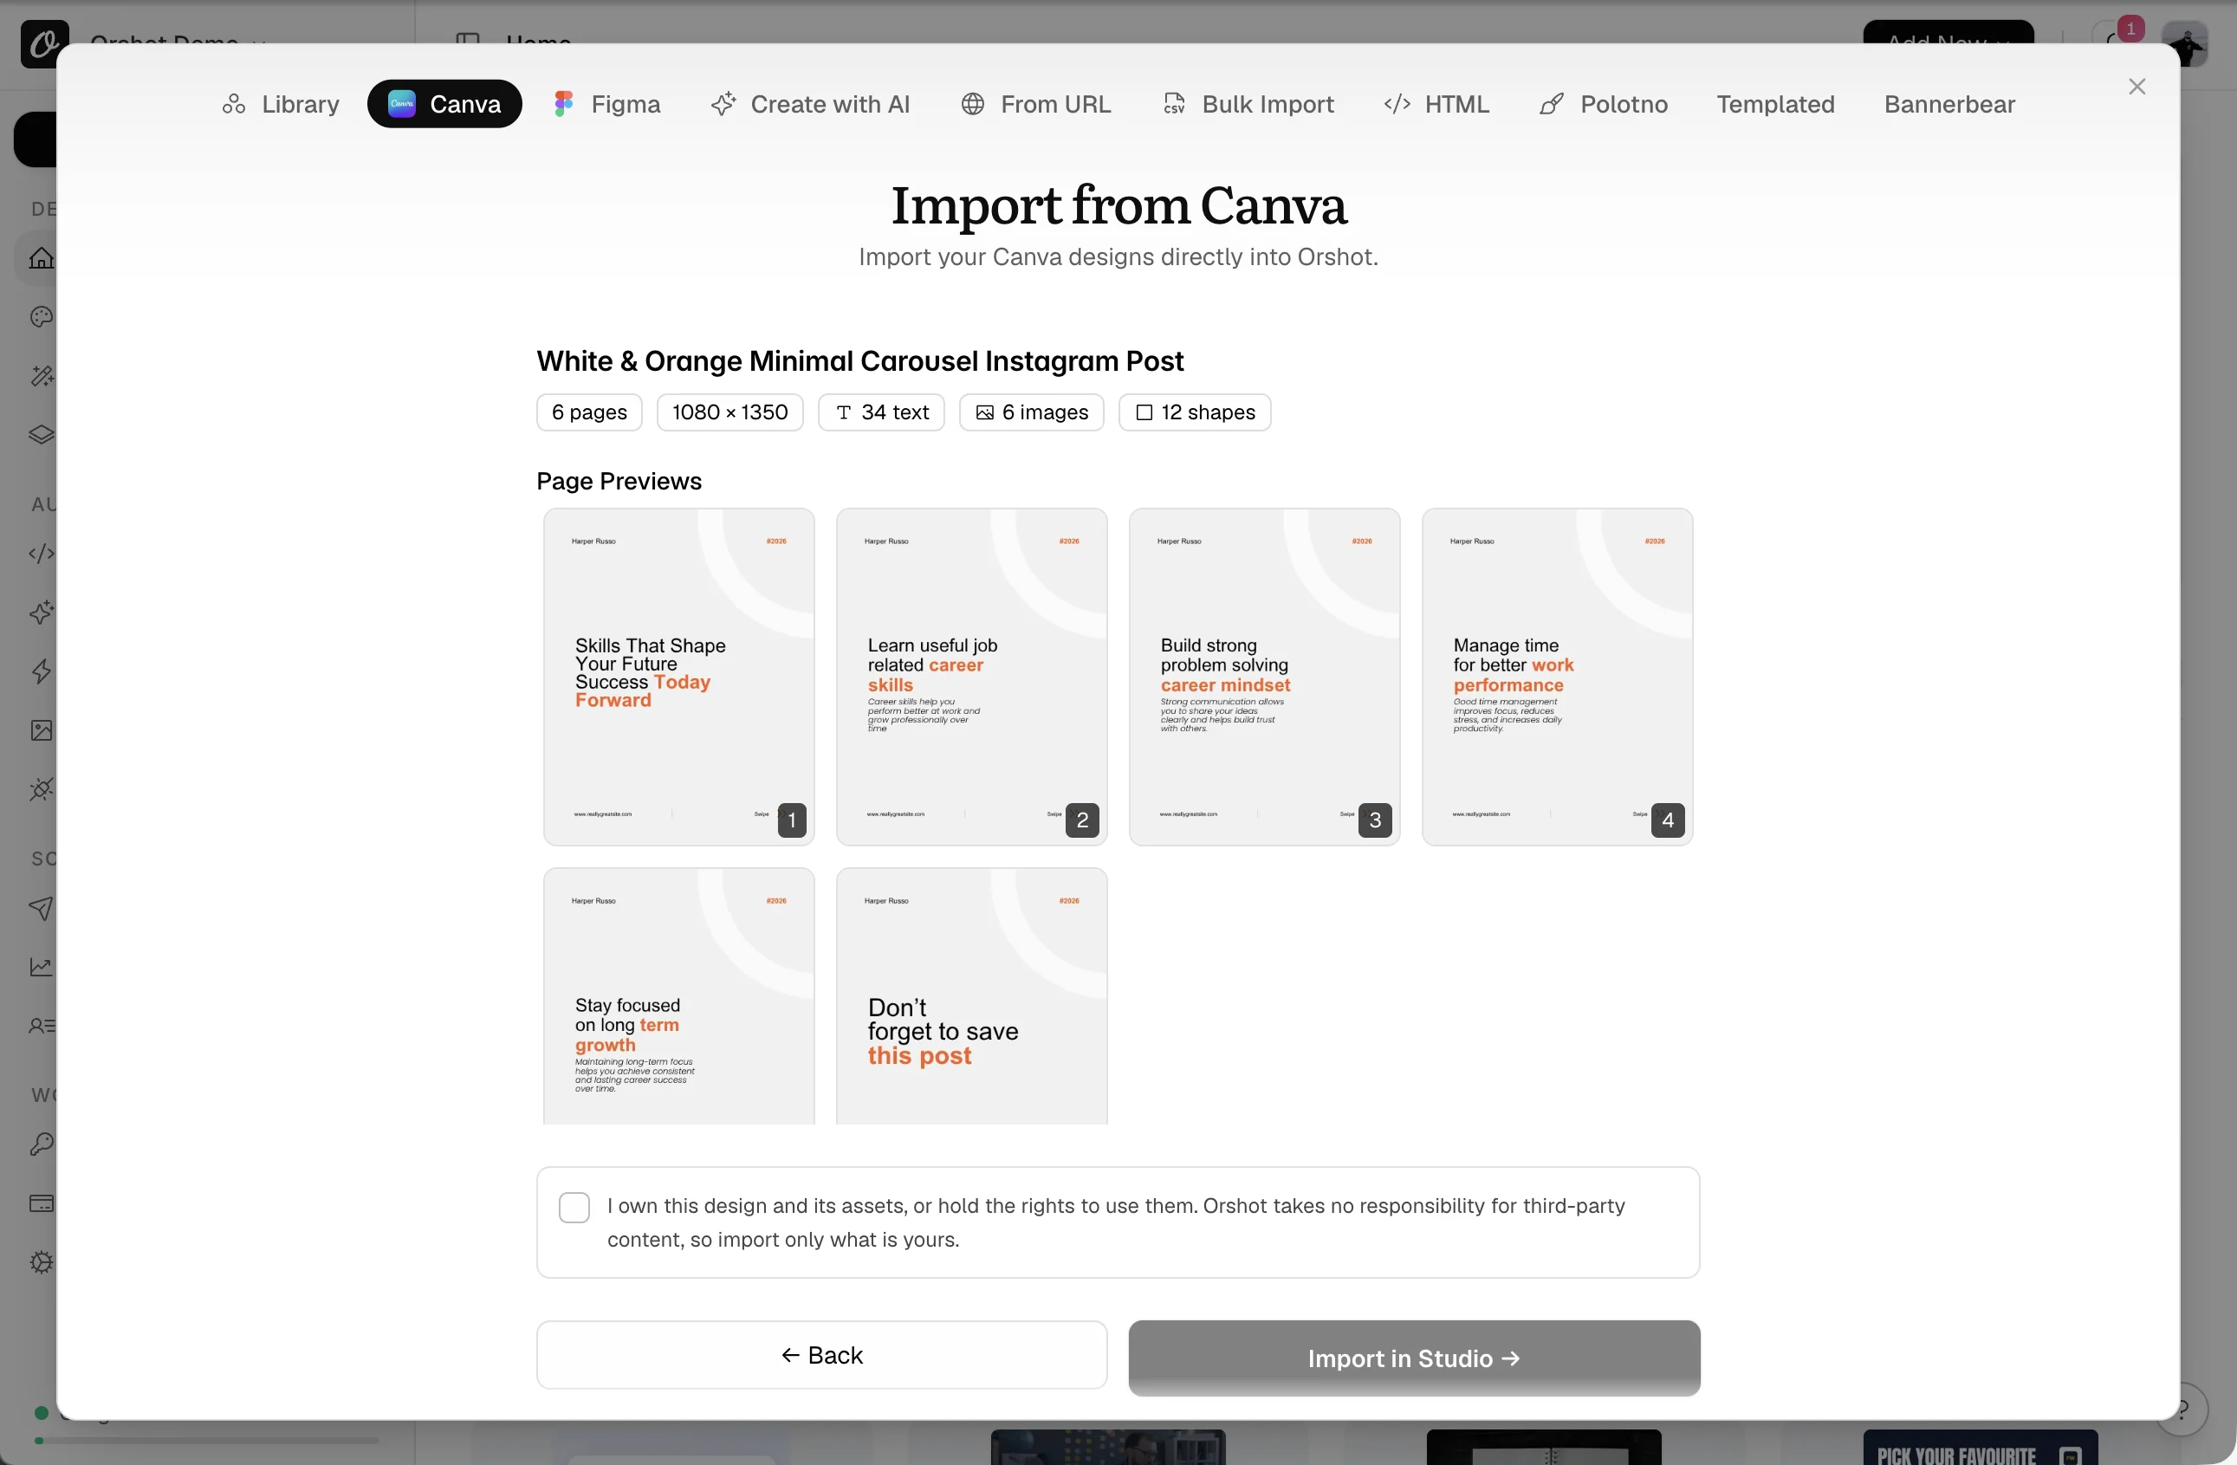2237x1465 pixels.
Task: Choose Create with AI tab
Action: (810, 104)
